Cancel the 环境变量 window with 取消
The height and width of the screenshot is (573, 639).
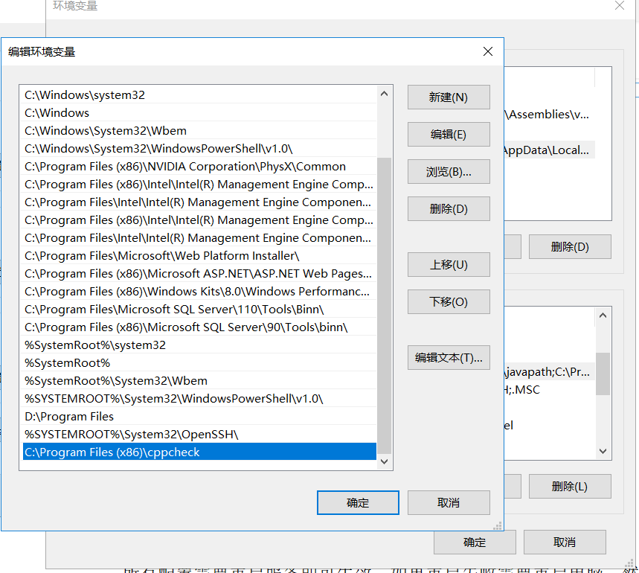565,542
